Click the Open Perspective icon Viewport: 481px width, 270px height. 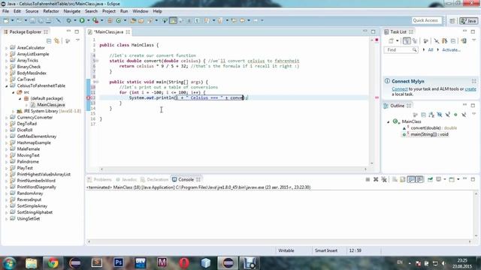452,20
